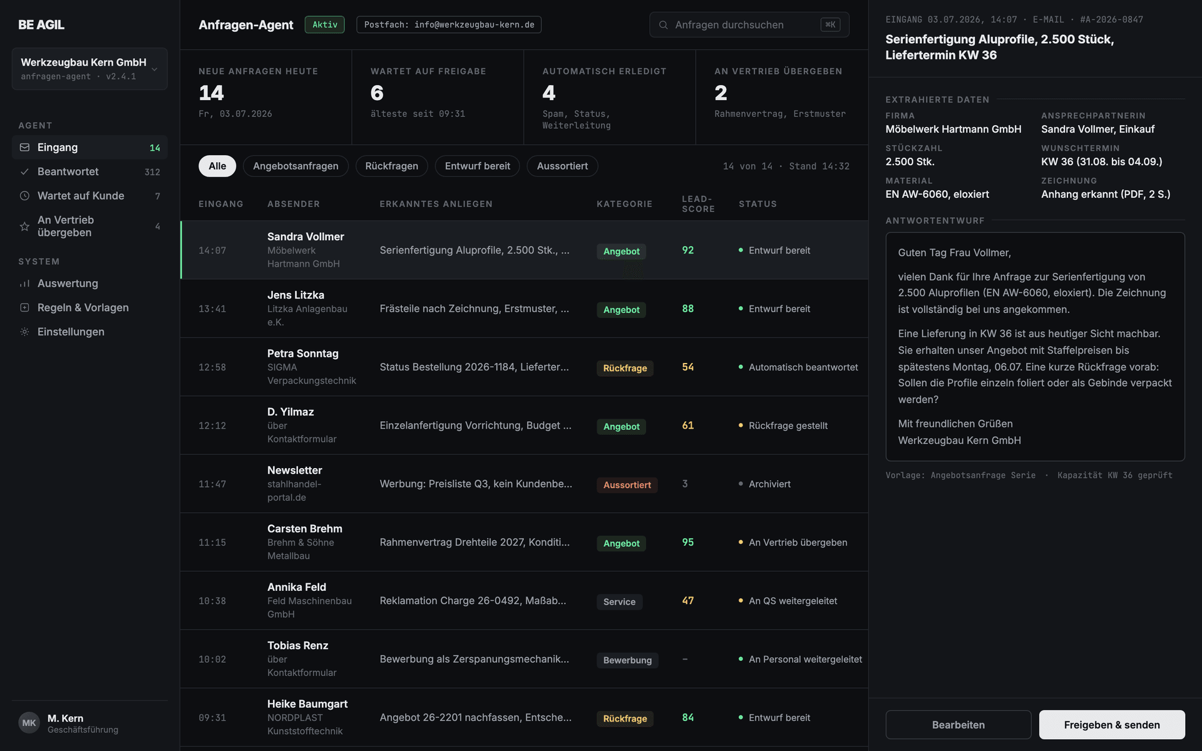The height and width of the screenshot is (751, 1202).
Task: Open D. Yilmaz Einzelanfertigung request
Action: click(x=524, y=426)
